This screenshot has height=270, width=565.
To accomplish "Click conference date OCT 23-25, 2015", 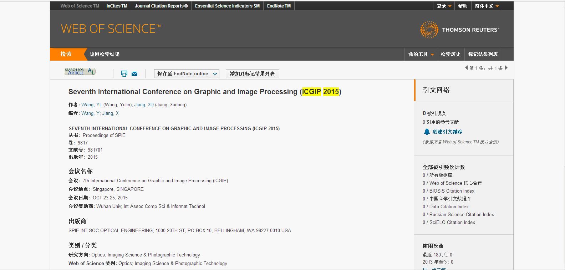I will [110, 198].
